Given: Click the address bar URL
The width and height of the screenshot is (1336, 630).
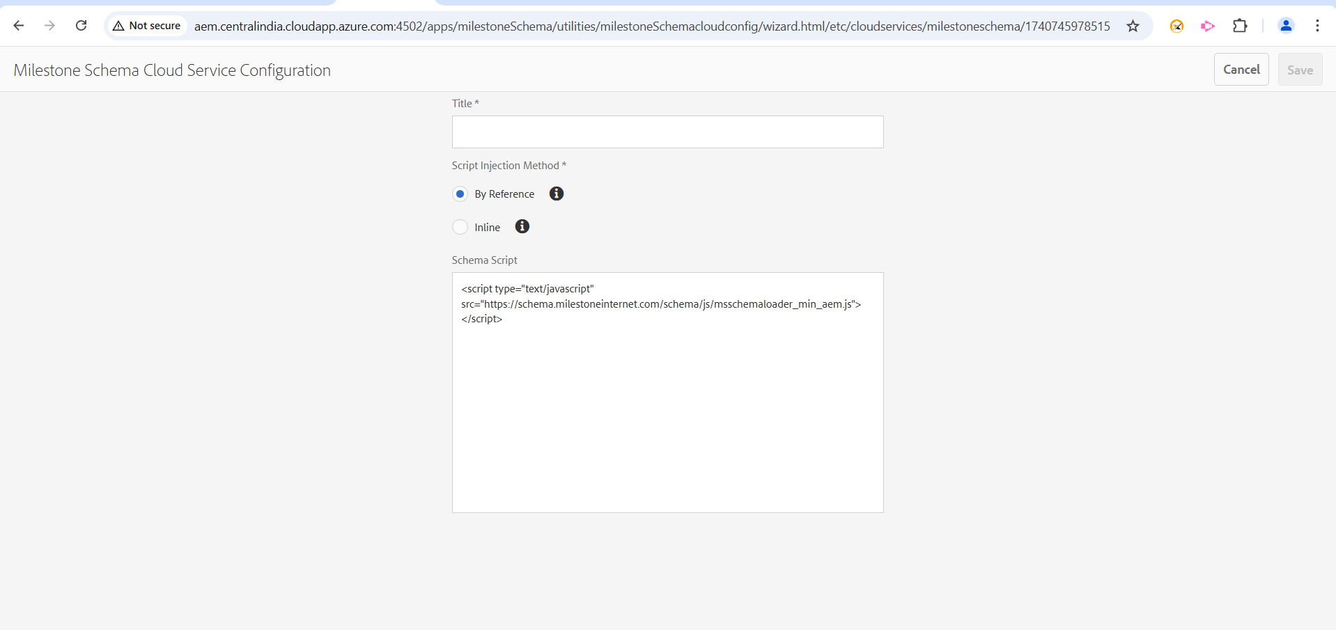Looking at the screenshot, I should point(652,26).
